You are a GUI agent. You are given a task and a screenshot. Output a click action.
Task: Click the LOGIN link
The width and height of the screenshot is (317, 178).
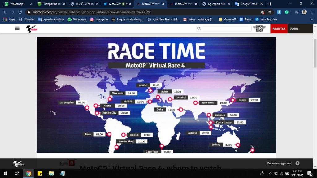tap(294, 28)
